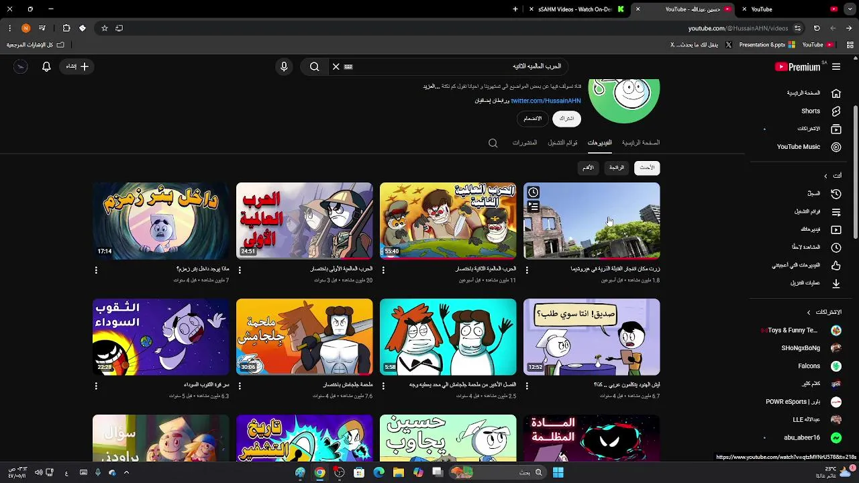Viewport: 859px width, 483px height.
Task: Open the notifications bell
Action: pyautogui.click(x=46, y=66)
